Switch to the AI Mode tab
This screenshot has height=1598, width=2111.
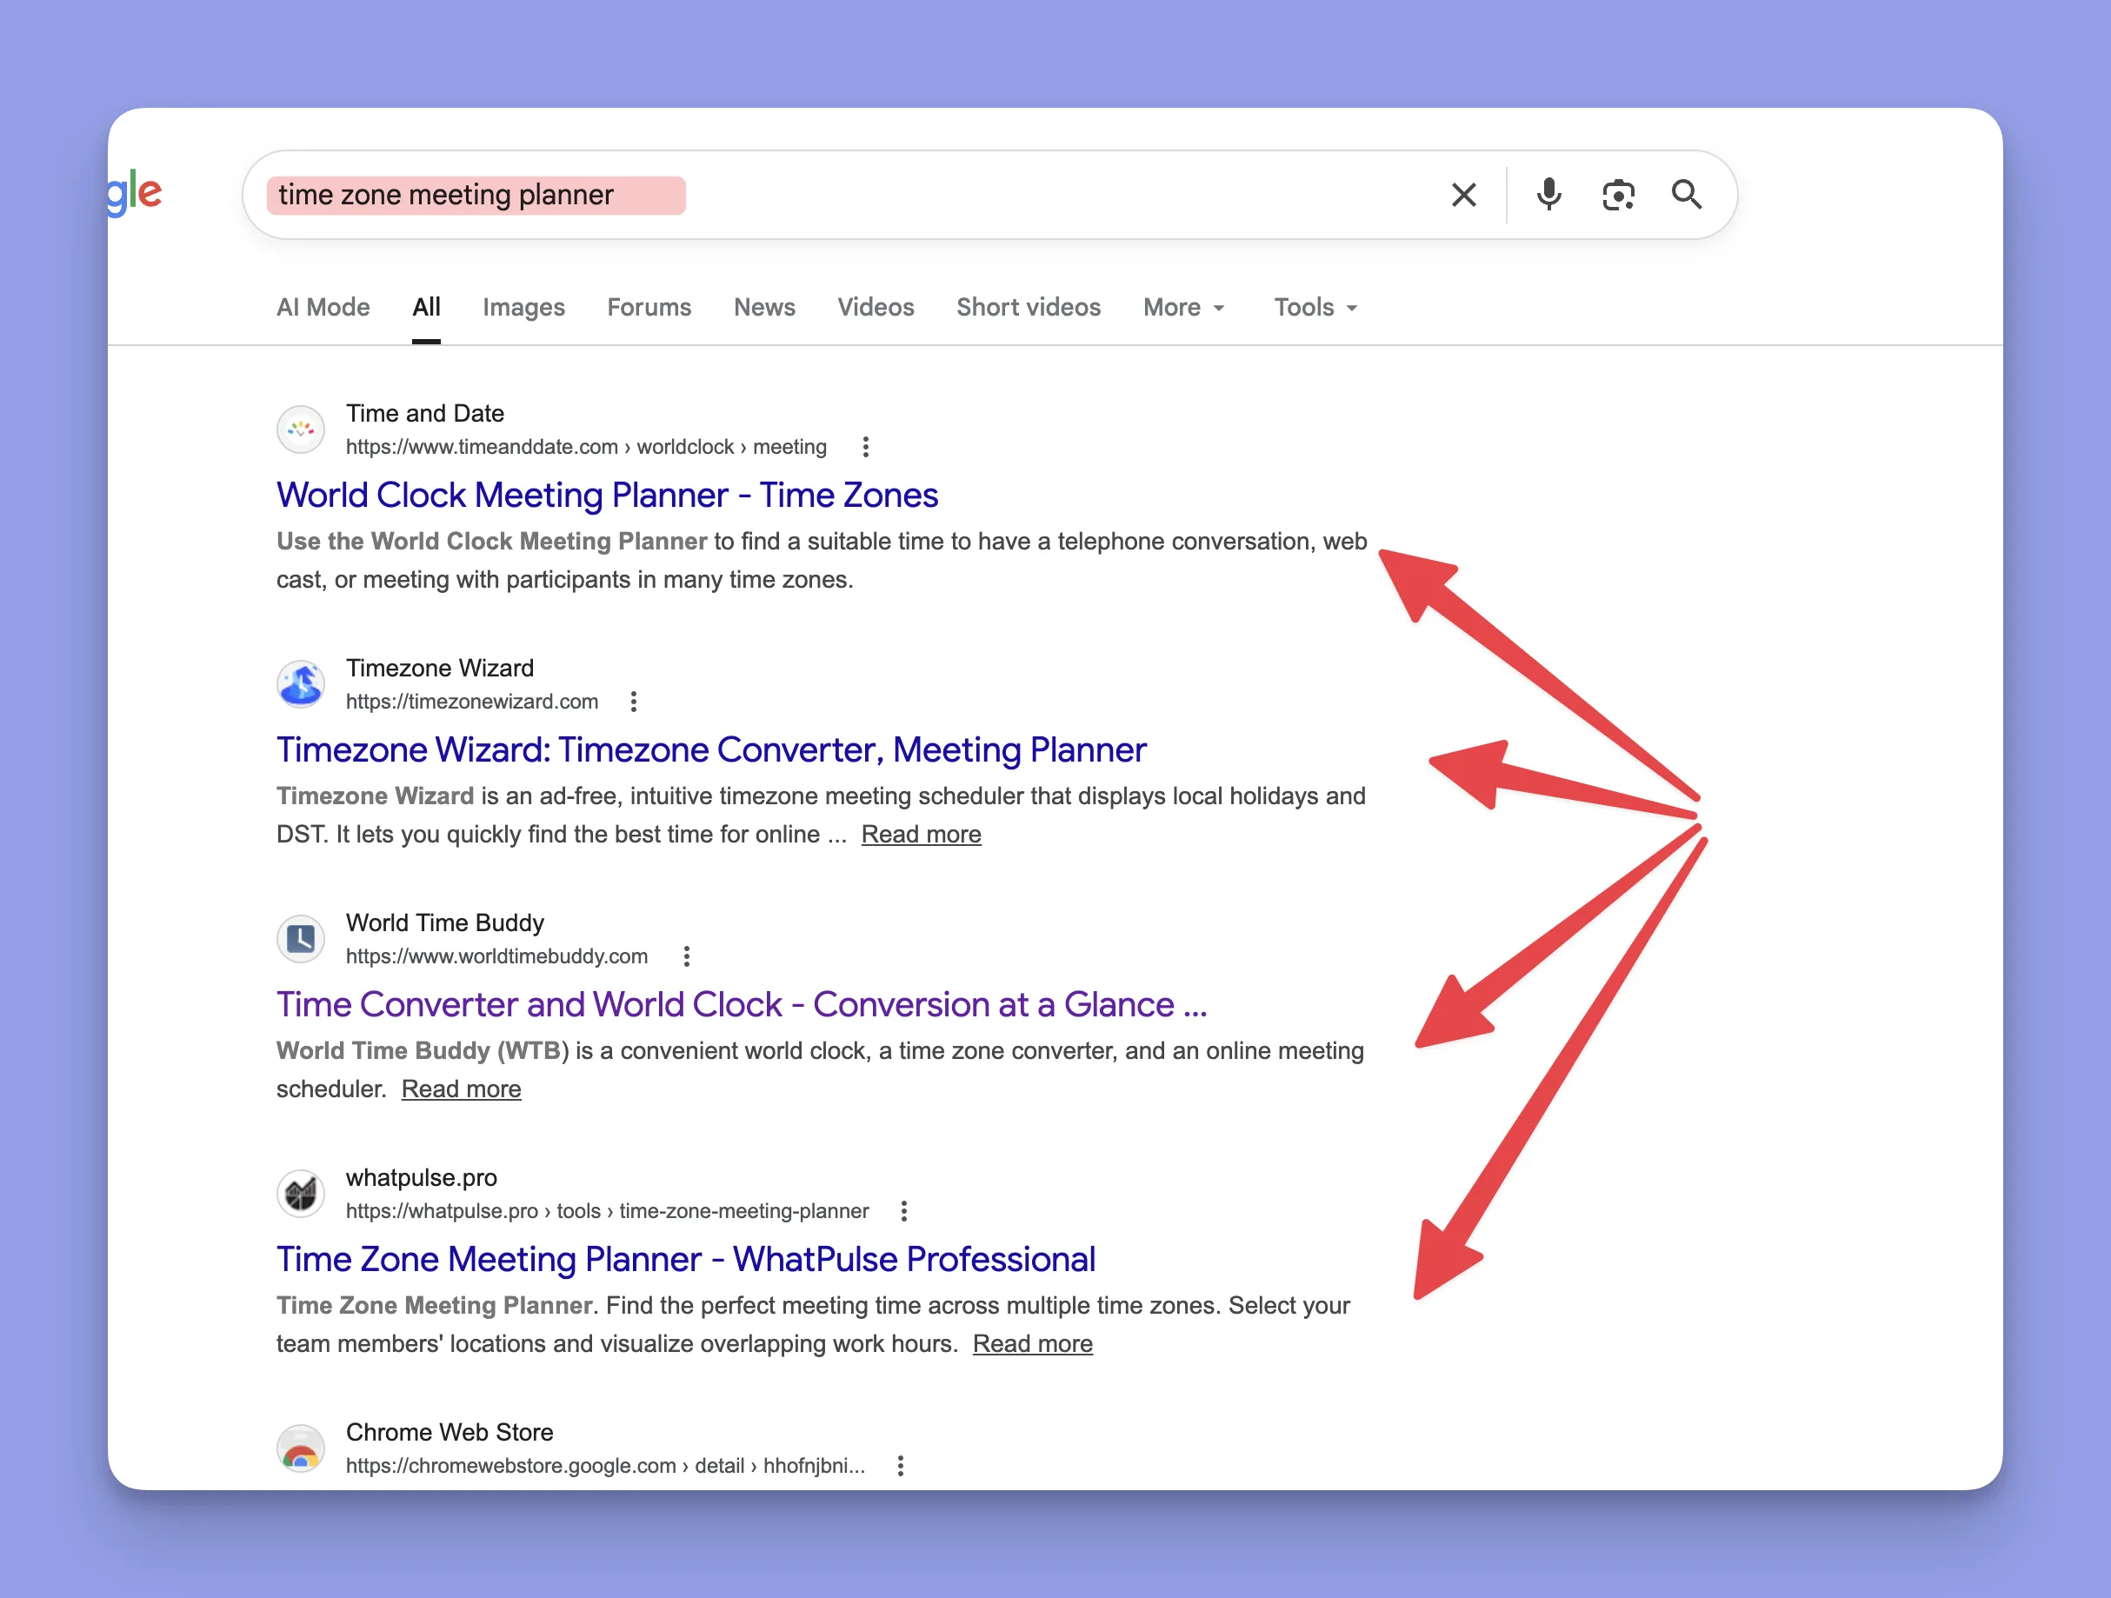[x=323, y=308]
